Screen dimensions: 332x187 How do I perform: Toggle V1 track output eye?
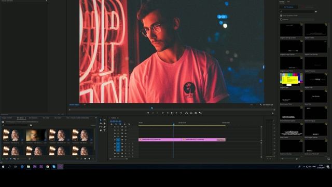coord(126,140)
